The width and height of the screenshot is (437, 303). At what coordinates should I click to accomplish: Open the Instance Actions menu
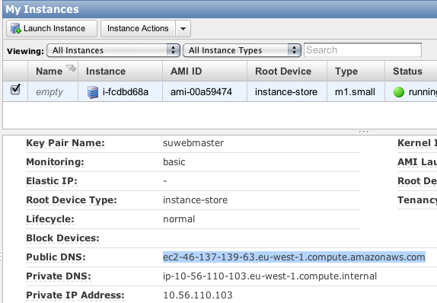pos(138,28)
